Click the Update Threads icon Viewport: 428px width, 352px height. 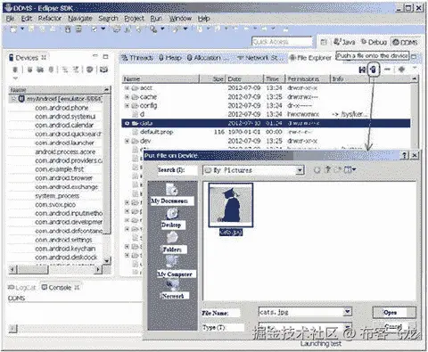pos(65,70)
